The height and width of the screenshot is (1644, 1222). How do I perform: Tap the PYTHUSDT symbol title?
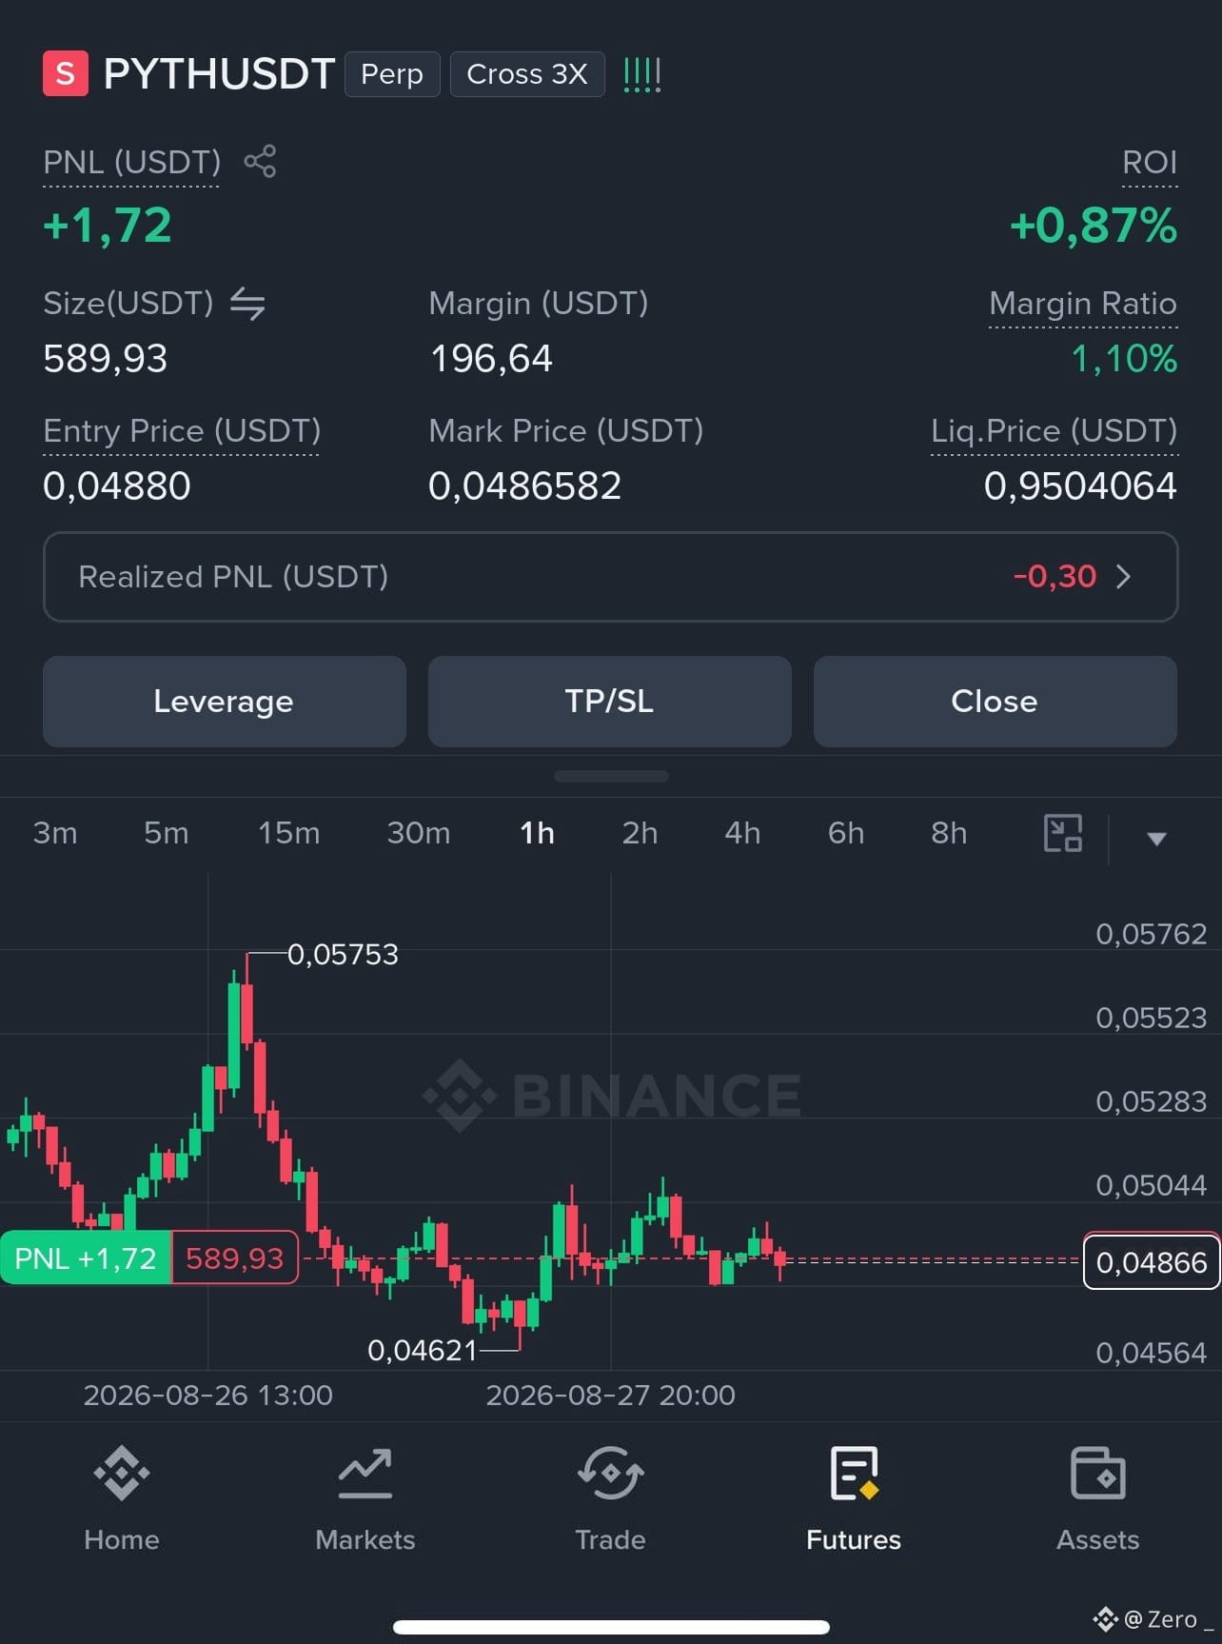[219, 74]
